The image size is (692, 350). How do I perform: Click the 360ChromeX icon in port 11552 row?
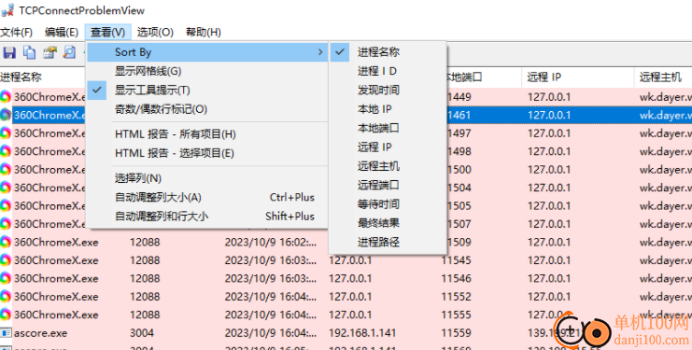(x=6, y=296)
